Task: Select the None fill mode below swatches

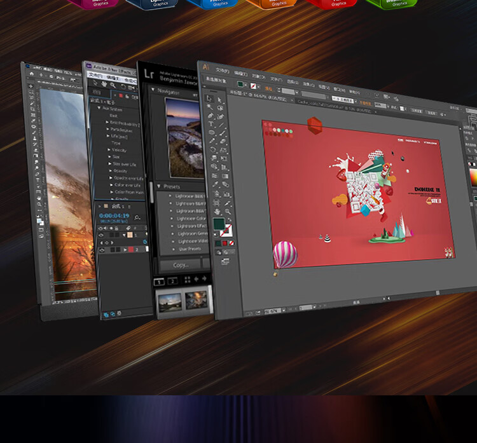Action: pyautogui.click(x=233, y=243)
